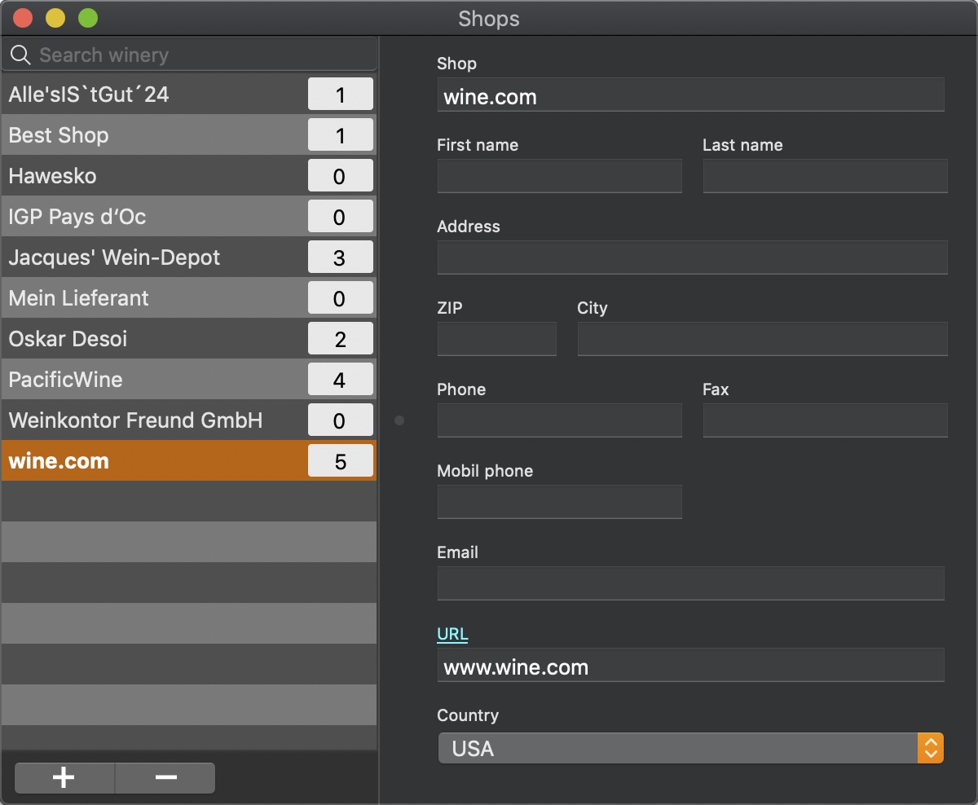This screenshot has width=978, height=805.
Task: Select PacificWine in the shop list
Action: point(189,380)
